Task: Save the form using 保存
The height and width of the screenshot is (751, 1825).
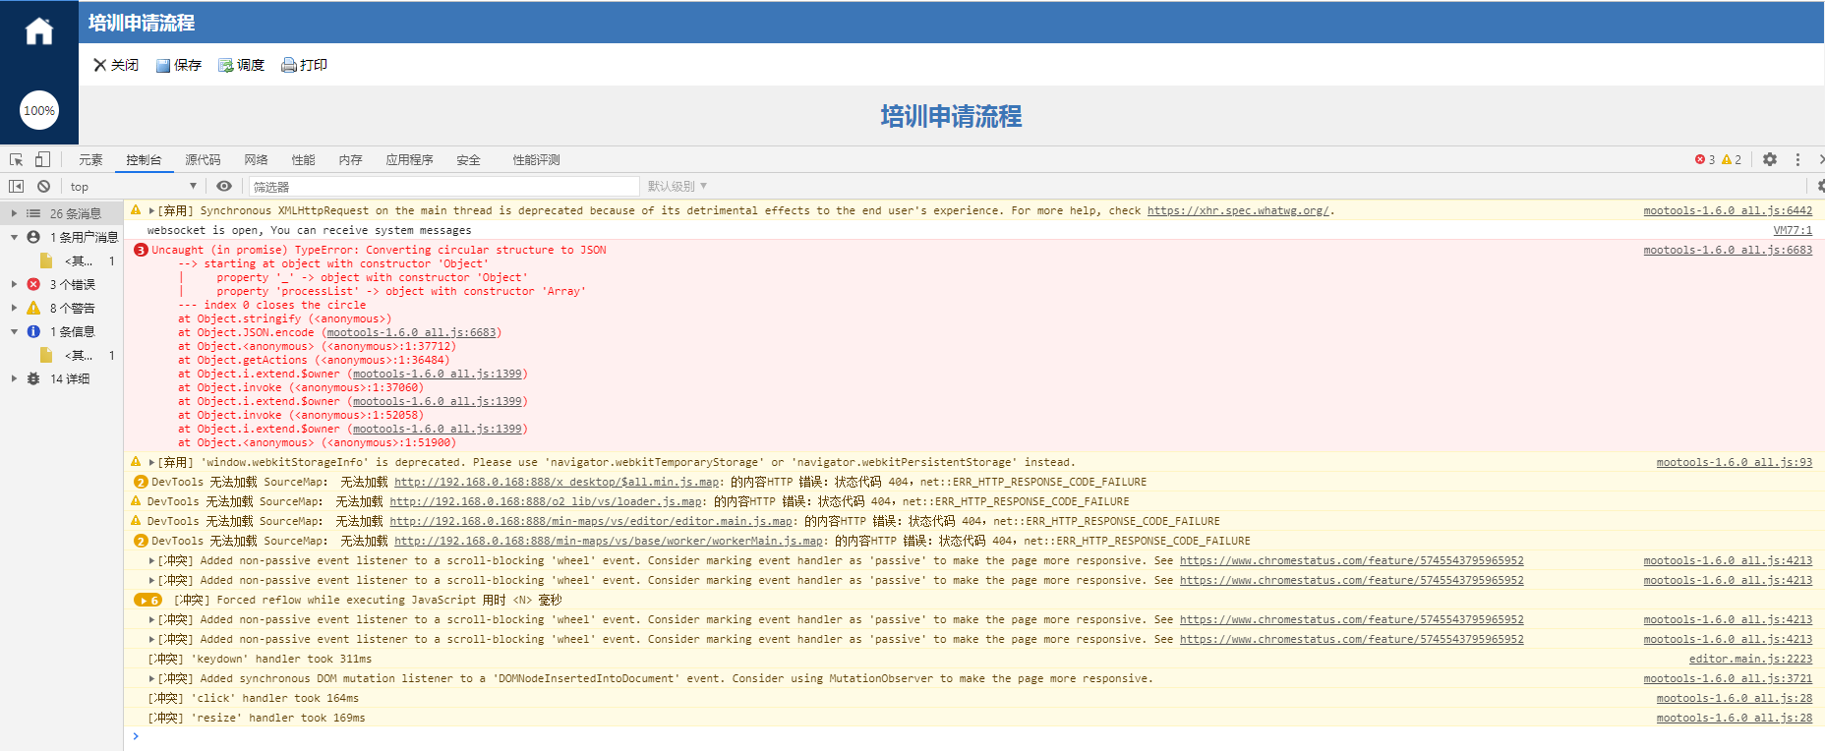Action: pyautogui.click(x=179, y=65)
